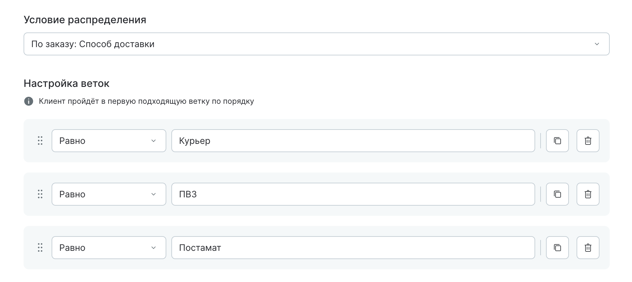Delete the Постамат branch
The height and width of the screenshot is (282, 632).
pos(588,248)
